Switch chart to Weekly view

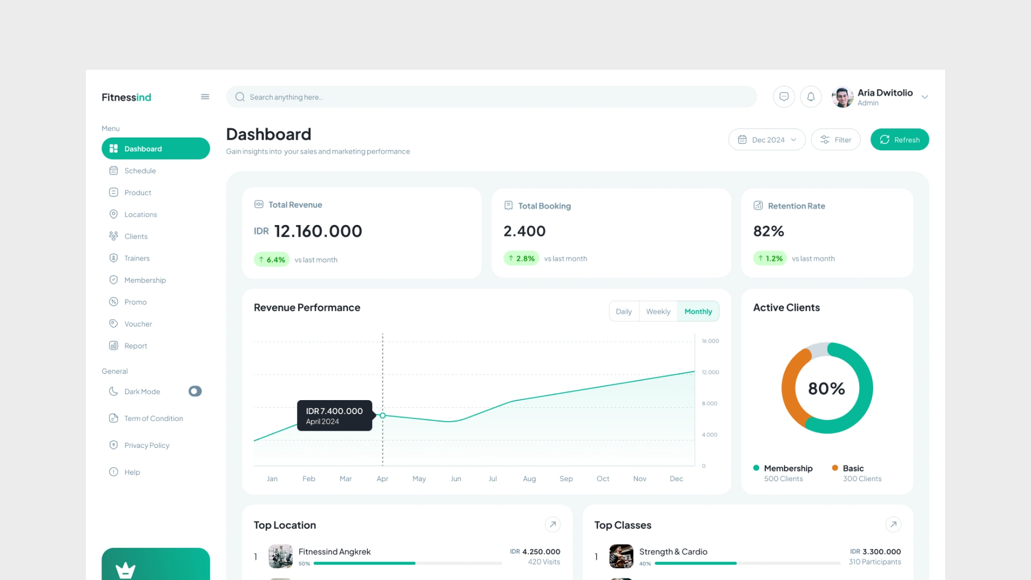(x=658, y=311)
